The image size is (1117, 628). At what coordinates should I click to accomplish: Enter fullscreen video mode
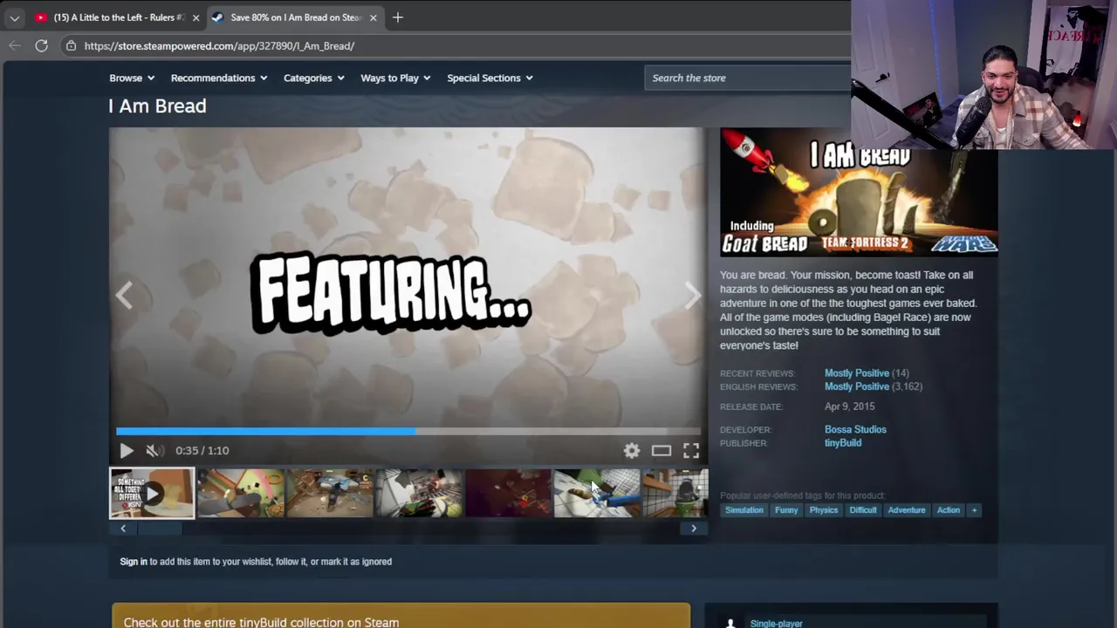tap(691, 450)
